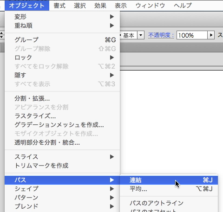This screenshot has height=212, width=223.
Task: Choose 連結 in the パス submenu
Action: coord(169,180)
